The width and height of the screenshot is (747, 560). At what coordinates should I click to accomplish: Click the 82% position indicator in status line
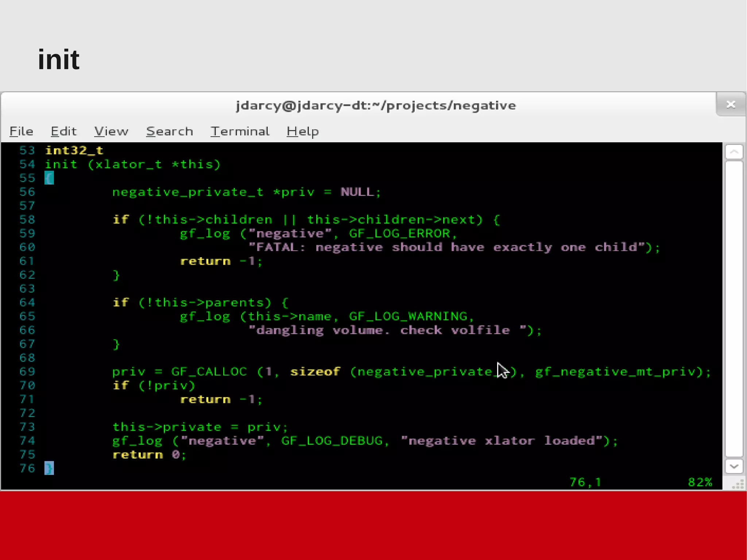tap(700, 482)
